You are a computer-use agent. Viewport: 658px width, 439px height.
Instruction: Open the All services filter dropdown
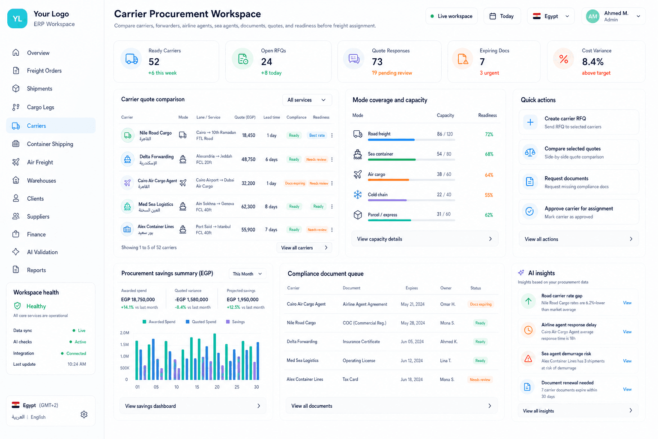coord(307,100)
